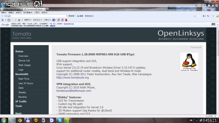Click blue D app icon in taskbar
The image size is (219, 123).
52,120
